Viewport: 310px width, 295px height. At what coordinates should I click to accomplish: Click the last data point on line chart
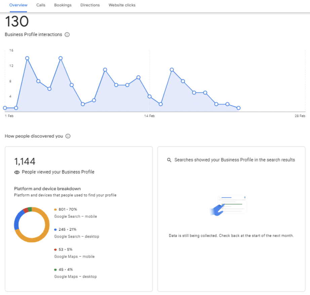(x=238, y=108)
